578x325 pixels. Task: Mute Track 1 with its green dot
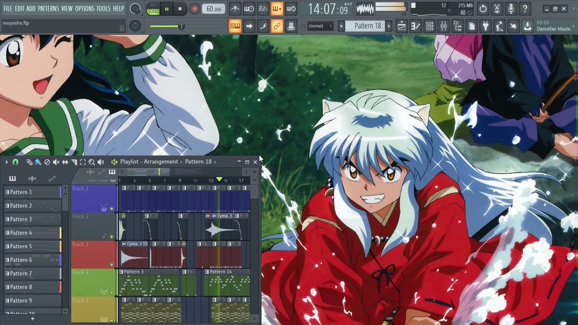(112, 209)
